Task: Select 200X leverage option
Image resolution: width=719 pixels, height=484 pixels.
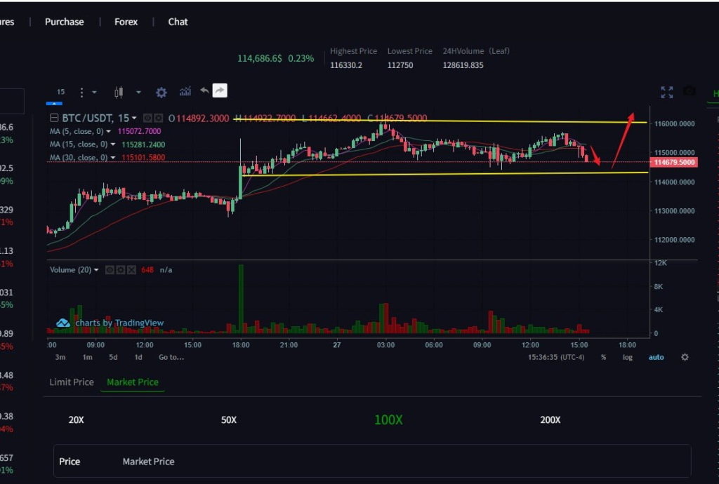Action: [550, 419]
